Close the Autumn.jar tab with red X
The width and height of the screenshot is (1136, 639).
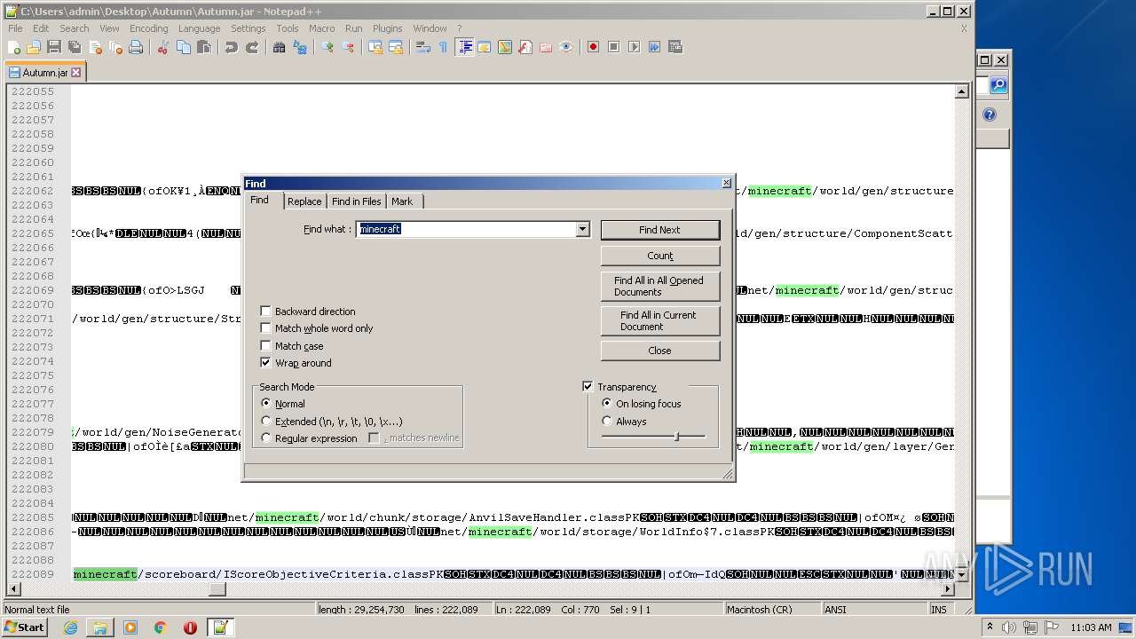tap(76, 73)
